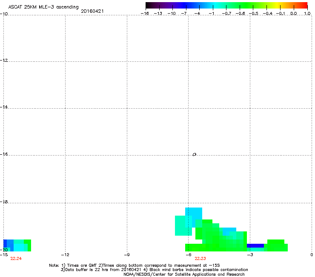
Task: Click the longitude axis label -9
Action: tap(126, 255)
